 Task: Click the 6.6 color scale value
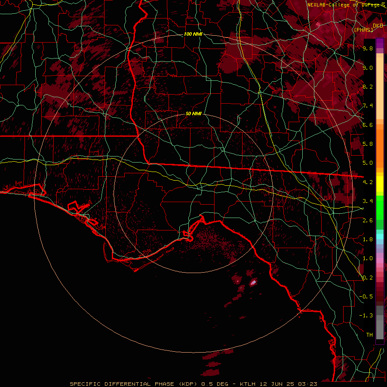[x=368, y=125]
